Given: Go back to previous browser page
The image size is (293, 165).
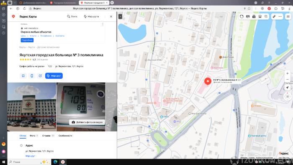Looking at the screenshot, I should click(11, 9).
